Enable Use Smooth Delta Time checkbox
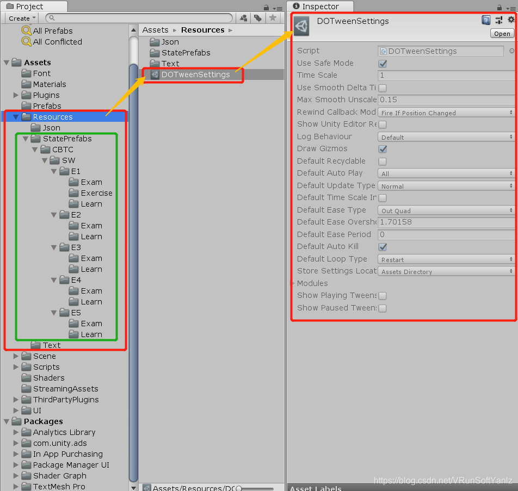Image resolution: width=518 pixels, height=491 pixels. click(383, 88)
